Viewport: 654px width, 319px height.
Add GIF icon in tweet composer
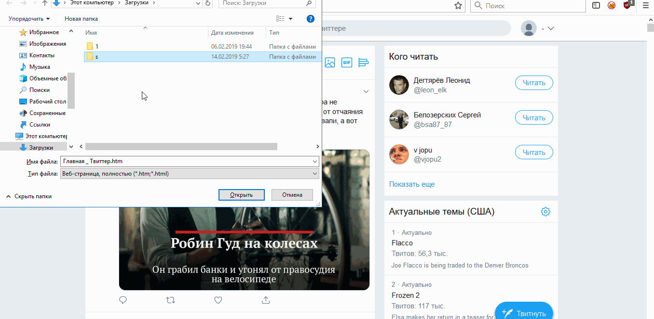[x=347, y=63]
